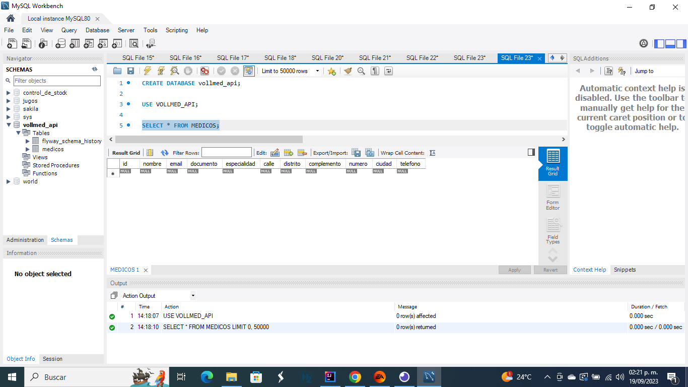
Task: Expand the jugos schema node
Action: (x=9, y=101)
